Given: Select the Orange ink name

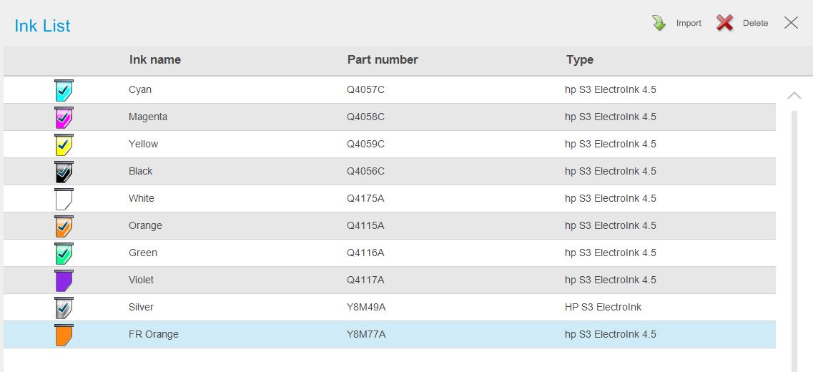Looking at the screenshot, I should coord(145,225).
